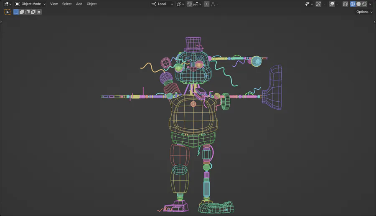Choose the extend selection mode
Screen dimensions: 376x216
click(22, 12)
